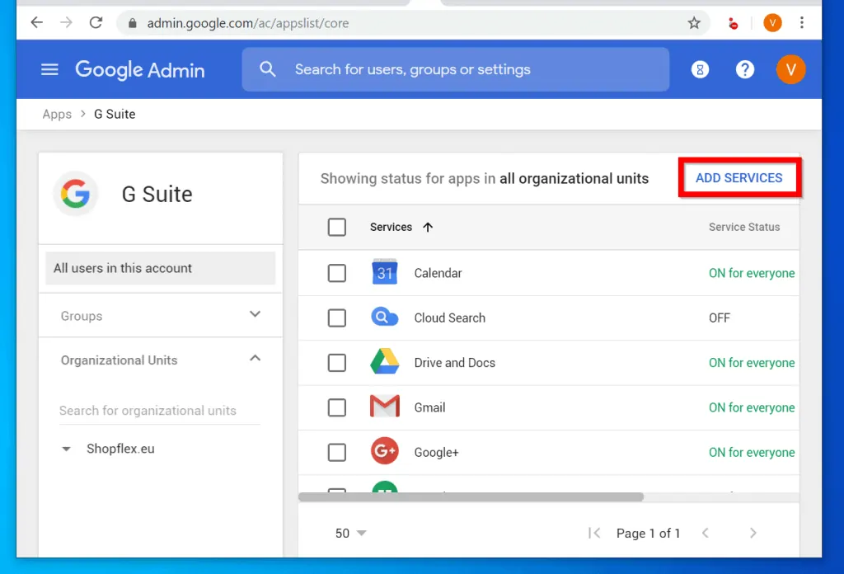Click the horizontal scrollbar in the services list

tap(471, 497)
